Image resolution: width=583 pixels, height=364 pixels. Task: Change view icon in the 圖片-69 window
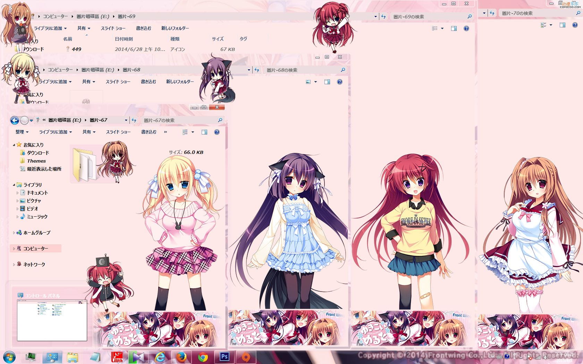(434, 28)
